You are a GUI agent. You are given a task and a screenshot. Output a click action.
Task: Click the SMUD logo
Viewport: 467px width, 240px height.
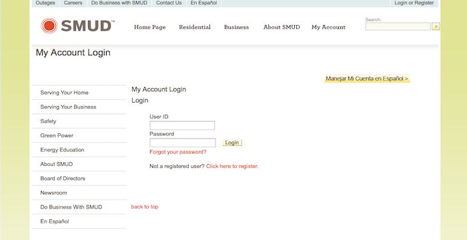pos(77,25)
